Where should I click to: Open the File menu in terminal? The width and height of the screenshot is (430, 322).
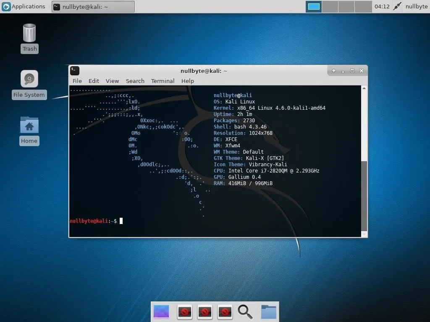click(77, 81)
